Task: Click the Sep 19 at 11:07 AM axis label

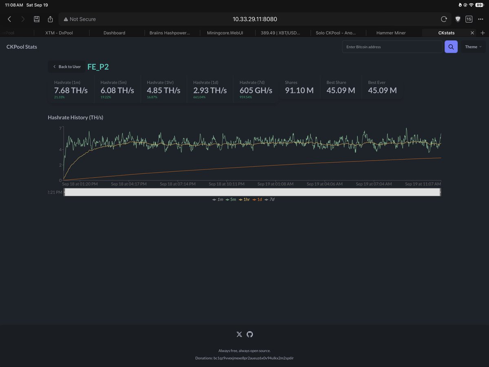Action: pos(423,184)
